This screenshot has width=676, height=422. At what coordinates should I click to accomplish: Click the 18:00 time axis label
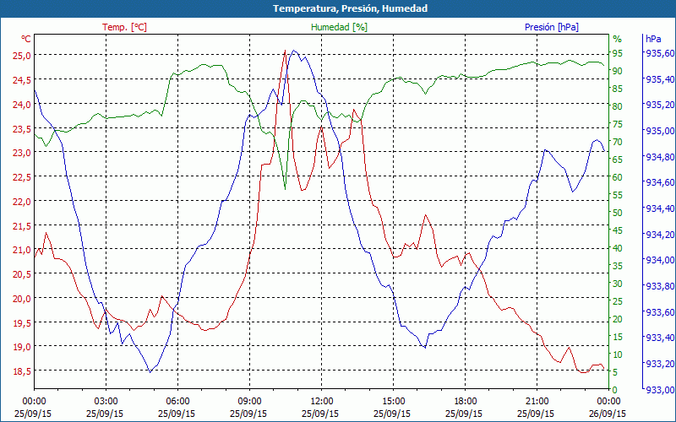click(466, 401)
